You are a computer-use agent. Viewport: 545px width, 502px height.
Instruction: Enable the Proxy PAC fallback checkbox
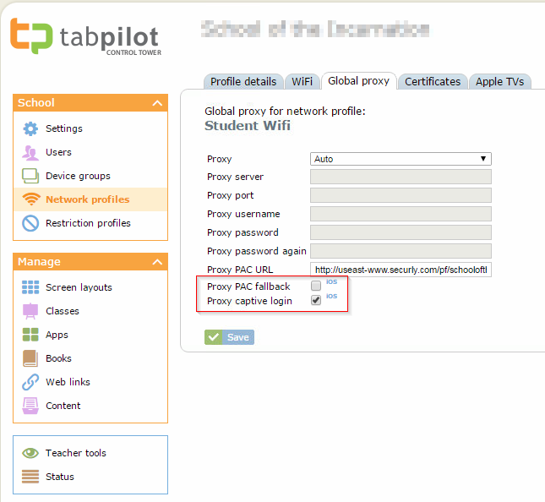click(x=316, y=286)
